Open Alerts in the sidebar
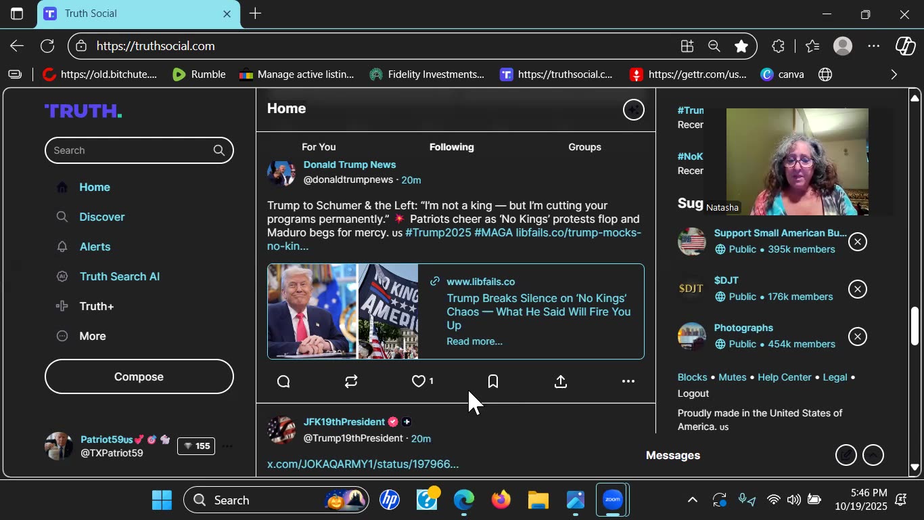The height and width of the screenshot is (520, 924). tap(95, 247)
